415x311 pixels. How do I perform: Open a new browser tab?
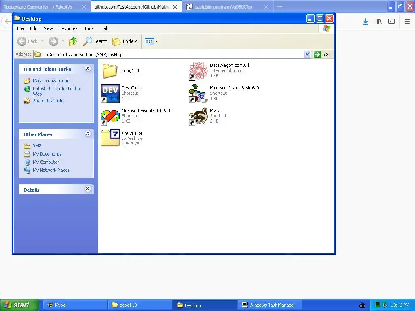tap(280, 6)
